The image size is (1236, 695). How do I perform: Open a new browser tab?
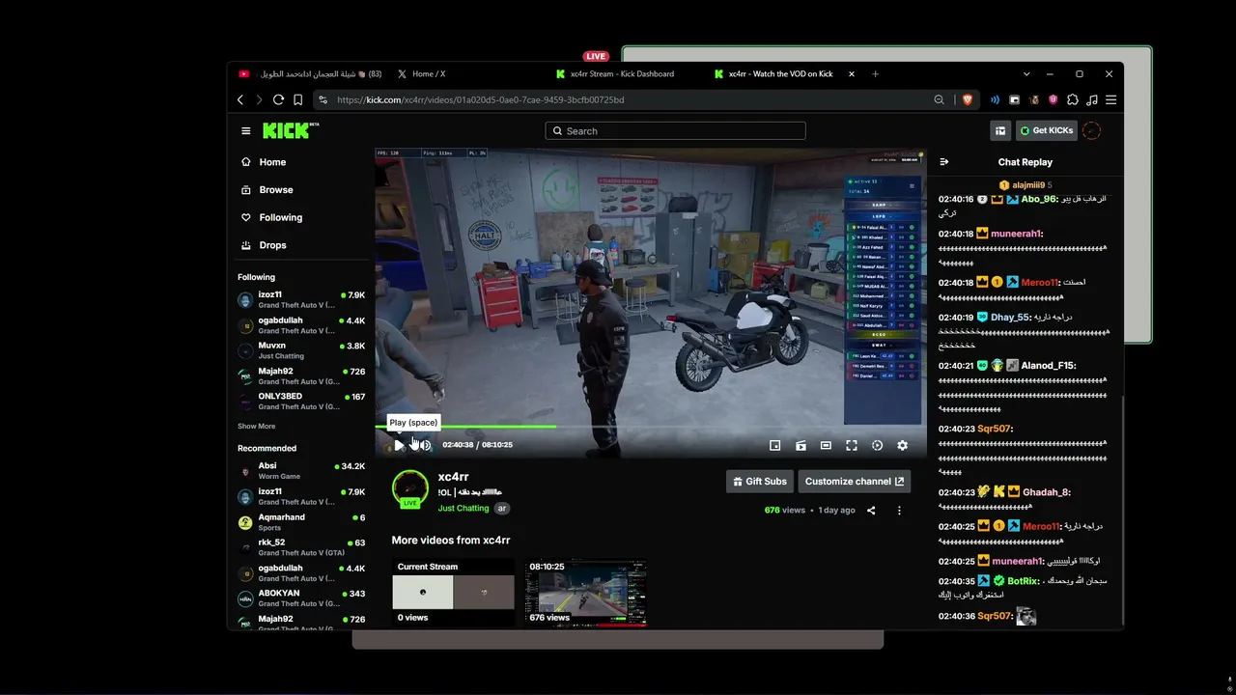pyautogui.click(x=875, y=74)
